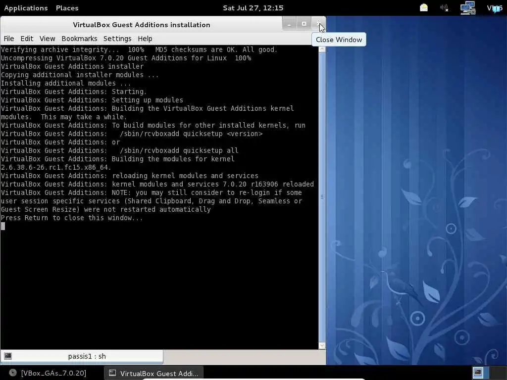Select the passis1 : sh terminal tab
Screen dimensions: 507x380
(x=82, y=356)
